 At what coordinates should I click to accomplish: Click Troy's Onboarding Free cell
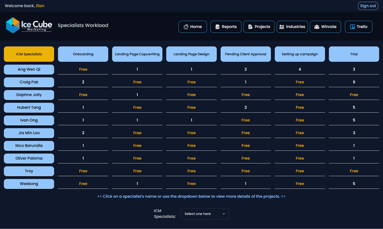83,171
